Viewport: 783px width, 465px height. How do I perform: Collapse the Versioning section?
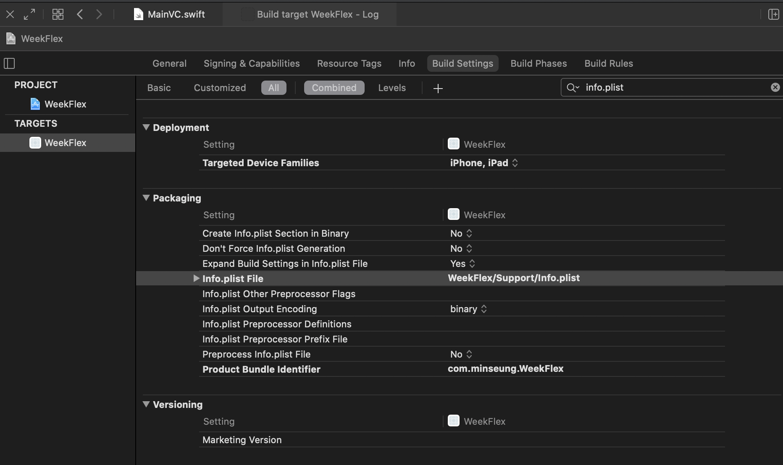pyautogui.click(x=146, y=404)
